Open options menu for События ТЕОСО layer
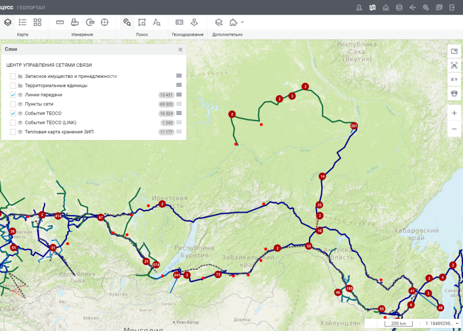463x331 pixels. click(x=179, y=114)
